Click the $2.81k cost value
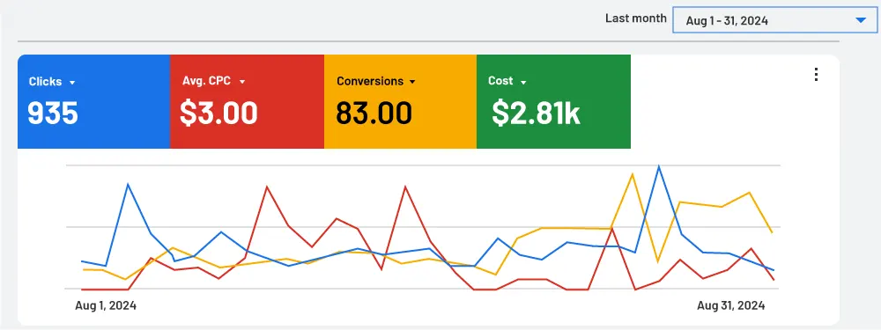This screenshot has width=881, height=330. coord(536,113)
